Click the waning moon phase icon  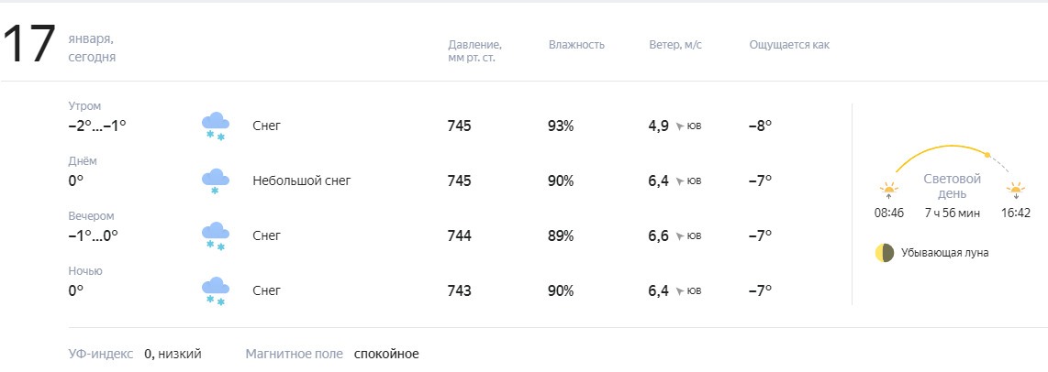tap(885, 253)
